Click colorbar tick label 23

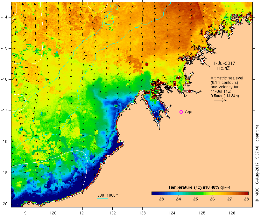(161, 199)
